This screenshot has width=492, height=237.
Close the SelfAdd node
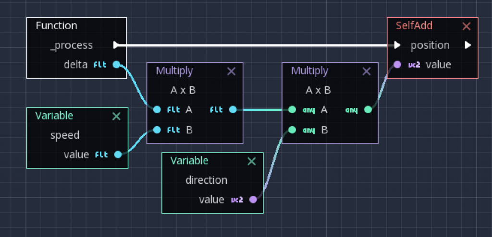pyautogui.click(x=466, y=26)
